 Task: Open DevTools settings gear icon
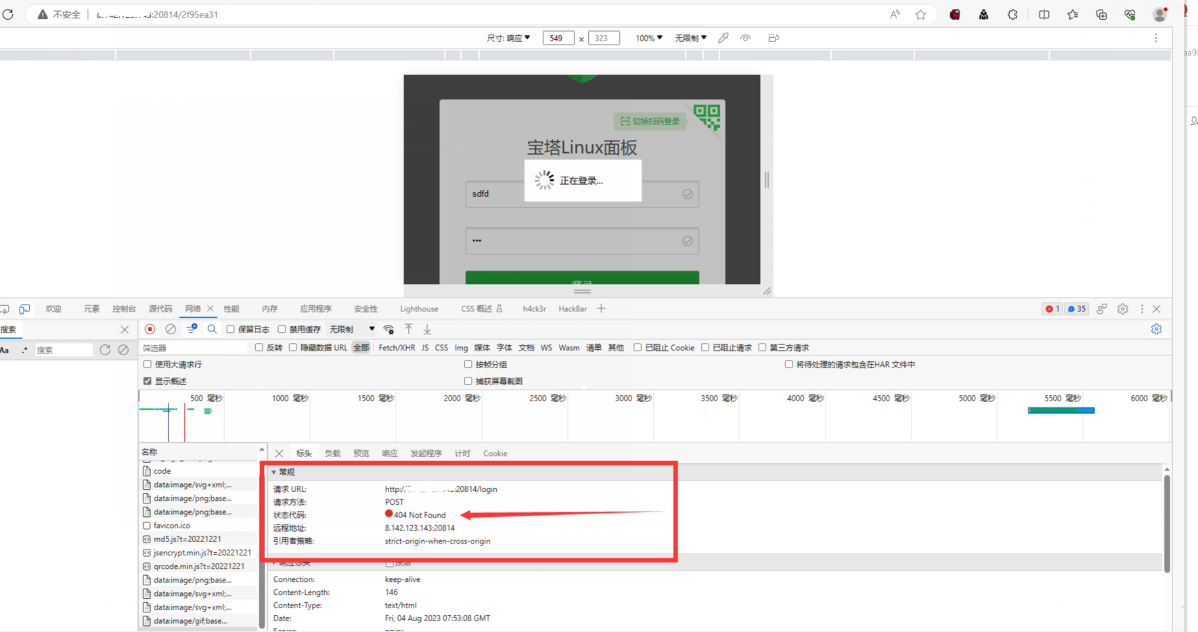point(1123,309)
